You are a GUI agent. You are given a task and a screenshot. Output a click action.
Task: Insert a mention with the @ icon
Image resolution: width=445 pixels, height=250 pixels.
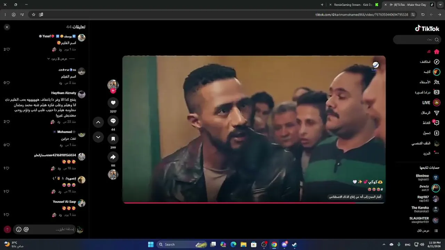(26, 229)
